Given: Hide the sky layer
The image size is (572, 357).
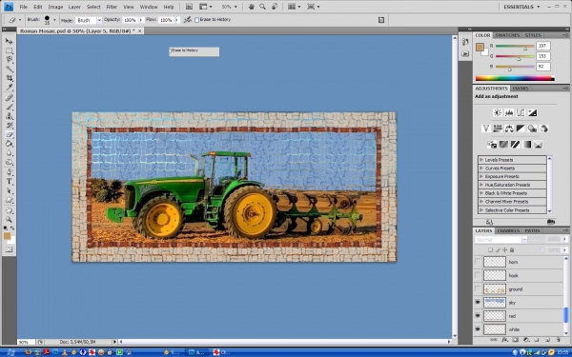Looking at the screenshot, I should pyautogui.click(x=478, y=303).
